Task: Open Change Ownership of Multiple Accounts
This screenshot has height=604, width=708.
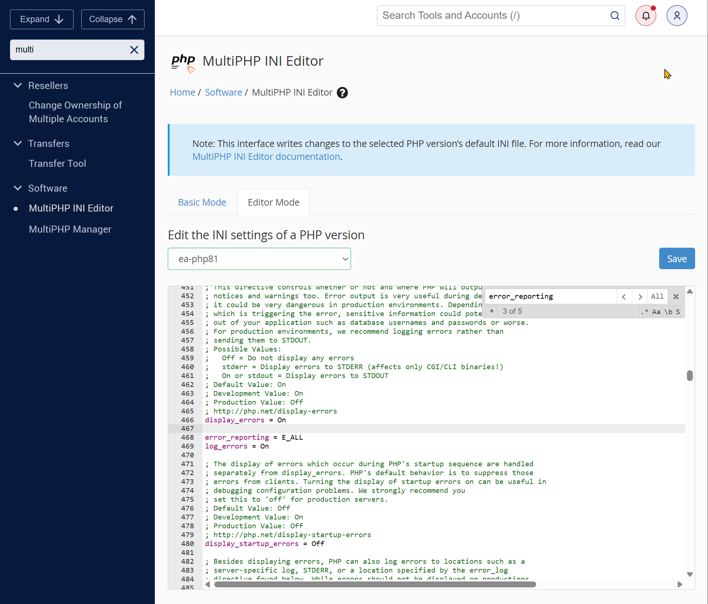Action: pyautogui.click(x=75, y=112)
